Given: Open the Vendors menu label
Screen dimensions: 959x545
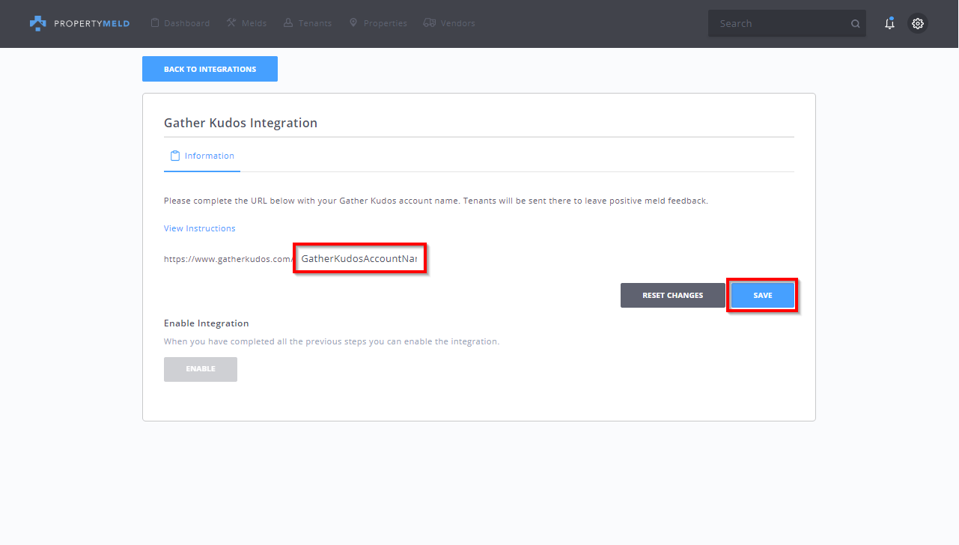Looking at the screenshot, I should pos(457,23).
